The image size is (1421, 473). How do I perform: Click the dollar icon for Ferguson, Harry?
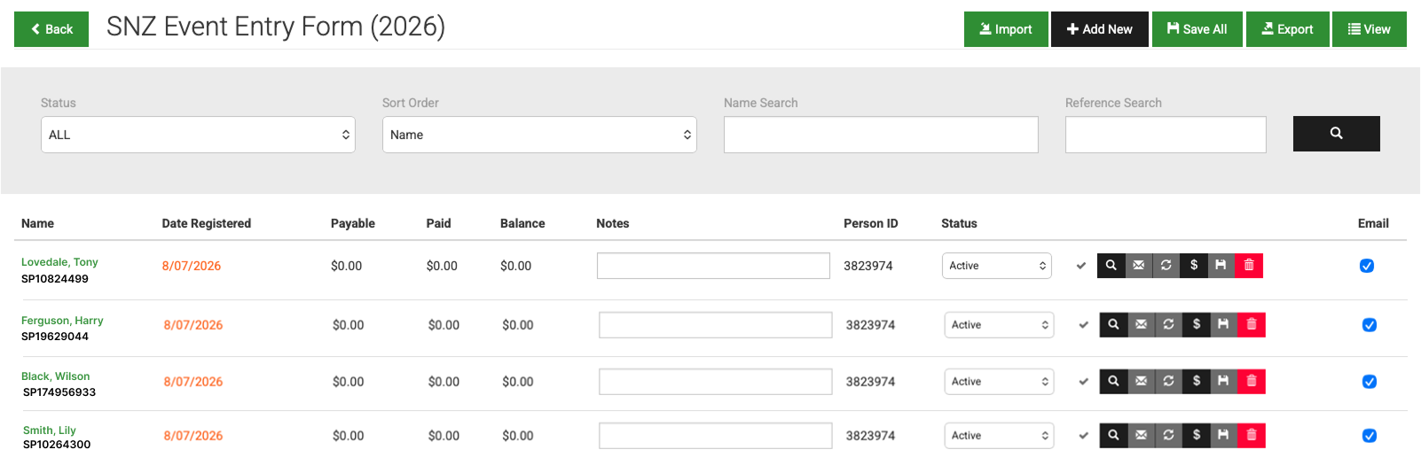pos(1197,325)
